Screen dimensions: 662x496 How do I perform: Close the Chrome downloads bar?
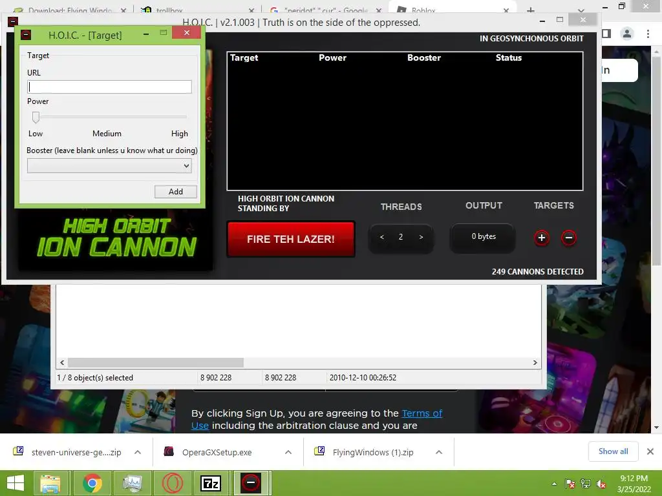(650, 451)
